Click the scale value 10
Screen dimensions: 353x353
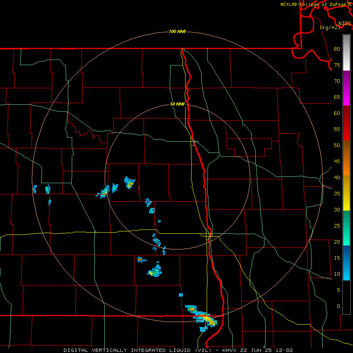337,274
